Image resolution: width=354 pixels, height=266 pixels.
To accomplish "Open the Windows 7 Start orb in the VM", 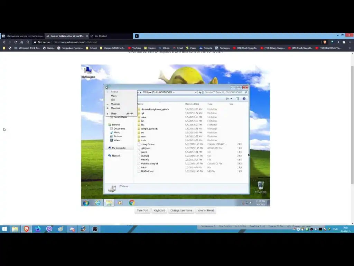I will click(86, 203).
